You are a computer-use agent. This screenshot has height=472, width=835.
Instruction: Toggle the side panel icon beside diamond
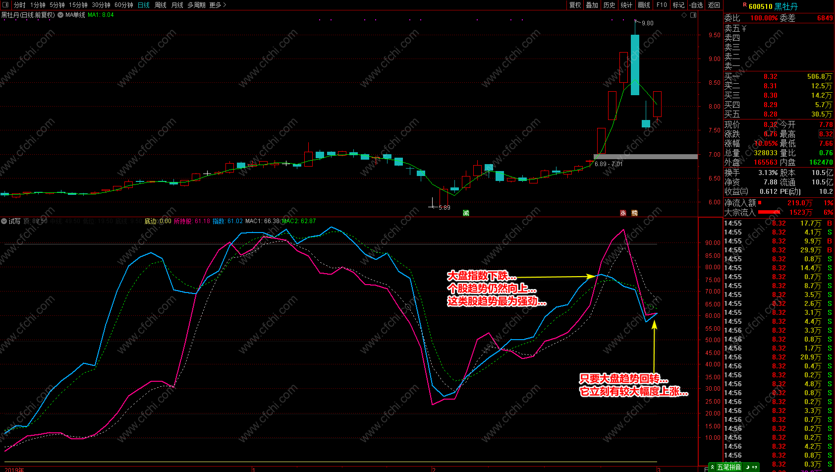[693, 15]
